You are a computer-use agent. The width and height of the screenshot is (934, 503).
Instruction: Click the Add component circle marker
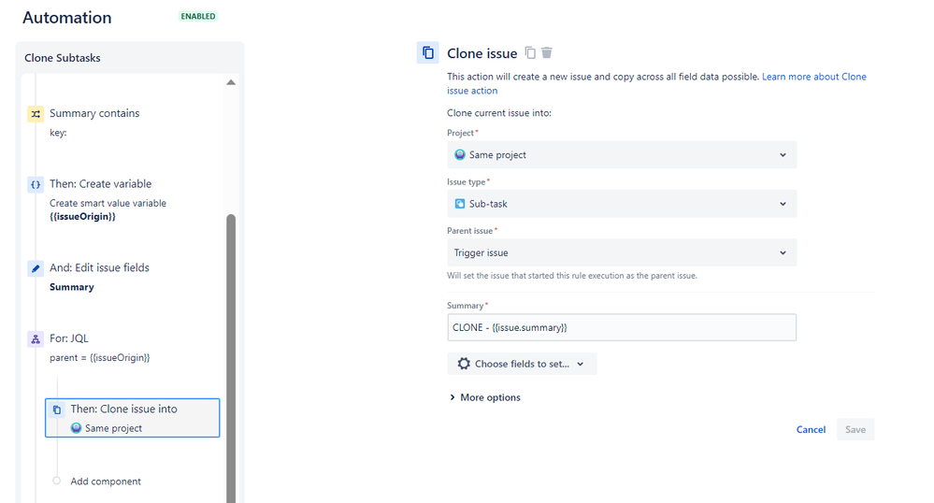pyautogui.click(x=57, y=481)
